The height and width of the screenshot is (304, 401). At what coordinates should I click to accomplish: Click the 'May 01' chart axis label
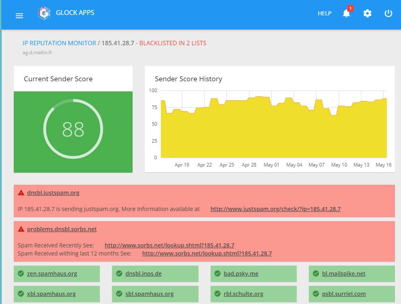point(271,165)
